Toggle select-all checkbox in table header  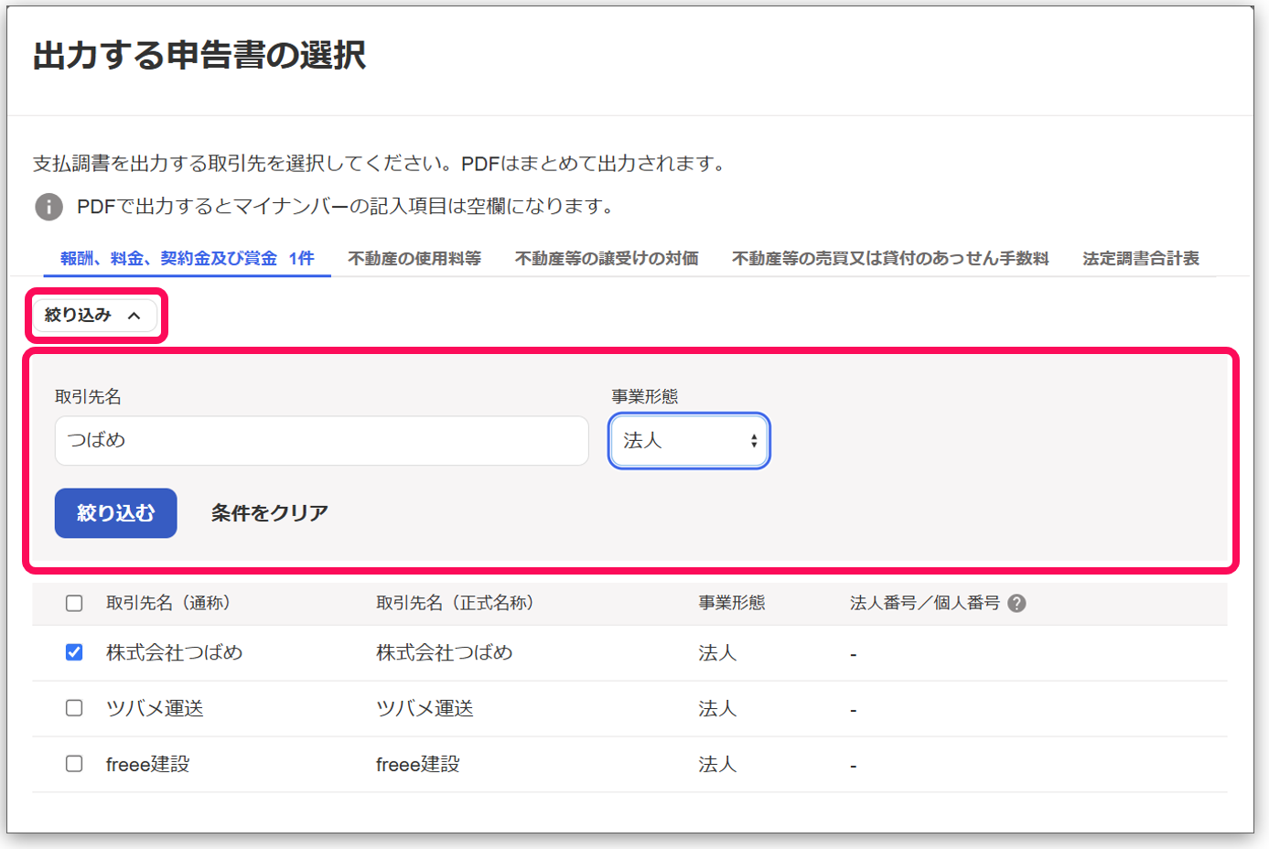pos(74,603)
